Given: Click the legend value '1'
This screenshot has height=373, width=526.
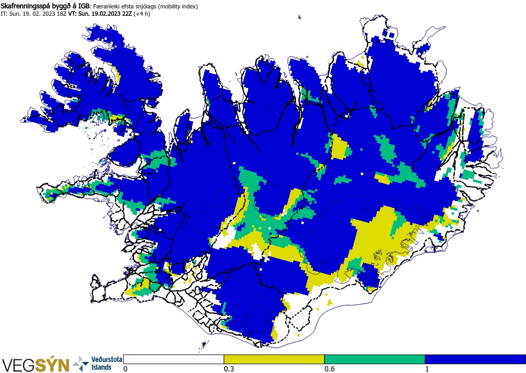Looking at the screenshot, I should [427, 369].
